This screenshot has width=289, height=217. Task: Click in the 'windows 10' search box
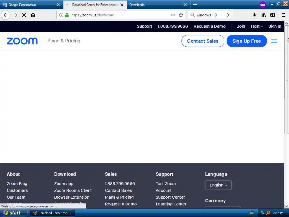point(209,15)
